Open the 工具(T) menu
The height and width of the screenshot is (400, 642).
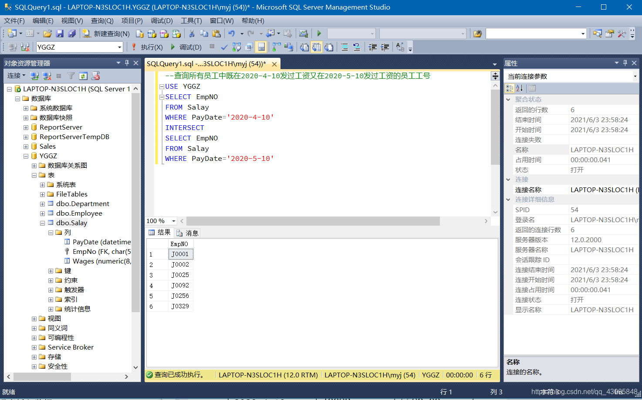tap(191, 20)
